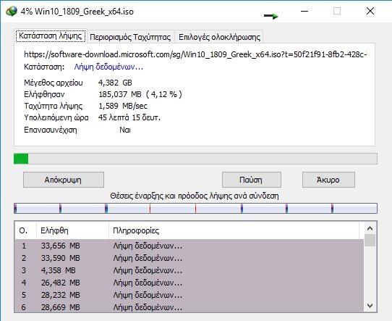Click the connection segments progress bar
The image size is (392, 321).
(x=195, y=209)
